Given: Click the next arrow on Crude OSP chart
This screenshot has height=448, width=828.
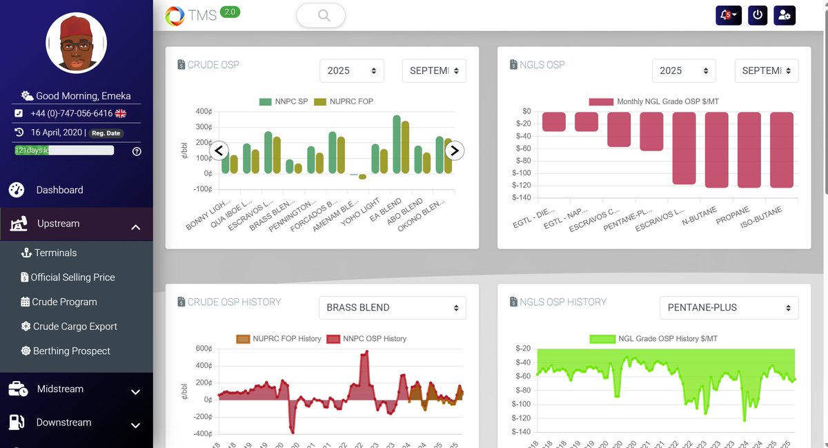Looking at the screenshot, I should pyautogui.click(x=453, y=150).
